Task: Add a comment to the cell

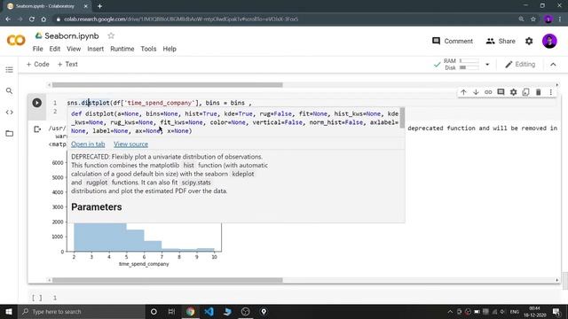Action: tap(501, 92)
